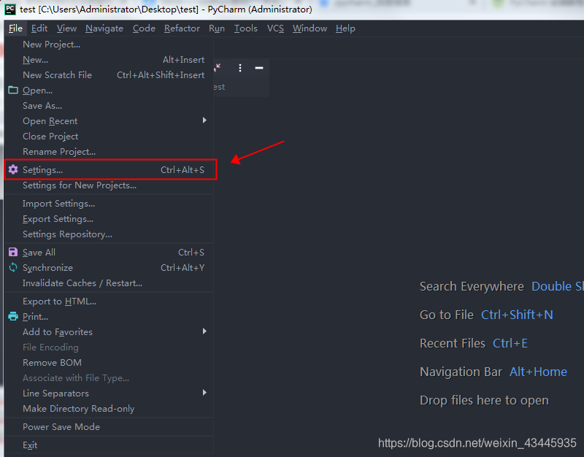Click the Navigation Bar hint text
The height and width of the screenshot is (457, 584).
pyautogui.click(x=461, y=372)
